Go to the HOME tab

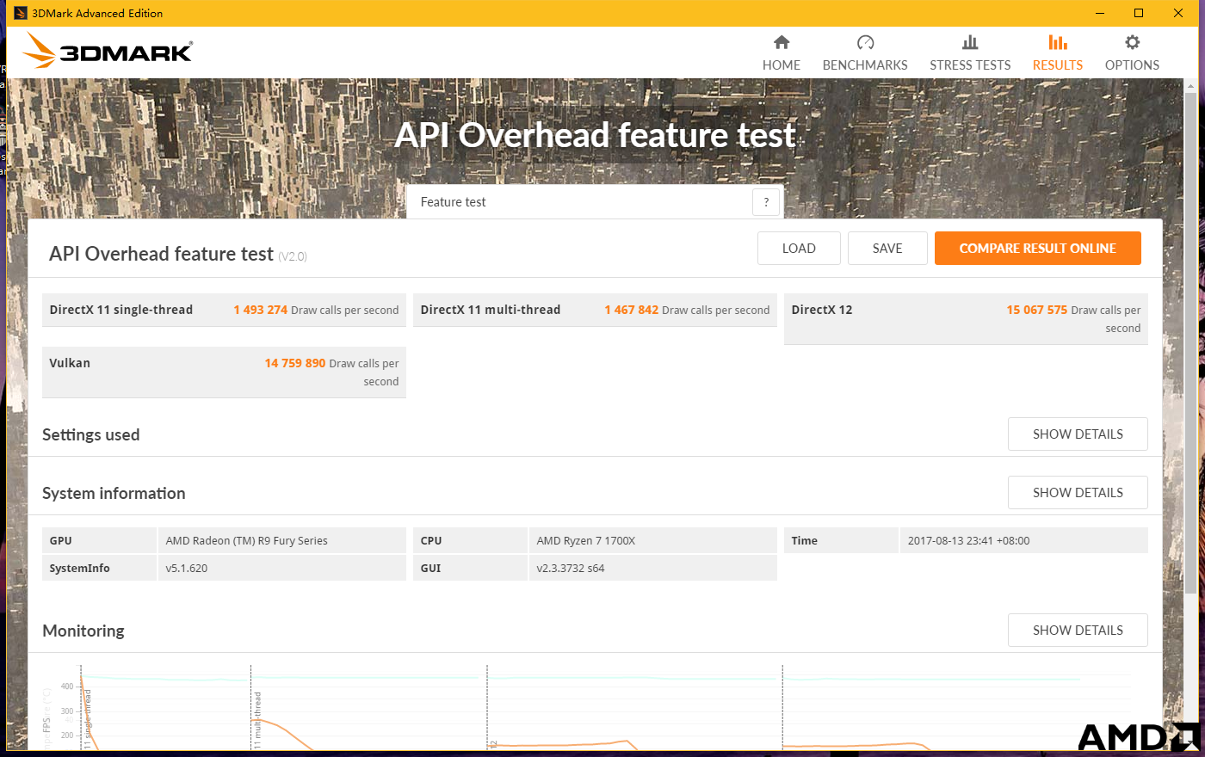click(x=782, y=53)
